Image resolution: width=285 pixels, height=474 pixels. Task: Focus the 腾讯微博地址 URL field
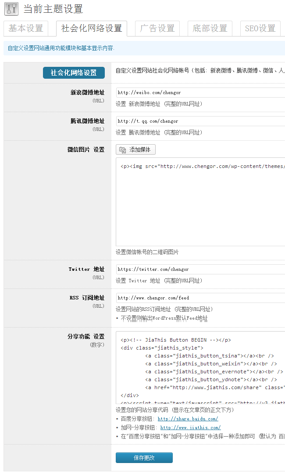200,121
